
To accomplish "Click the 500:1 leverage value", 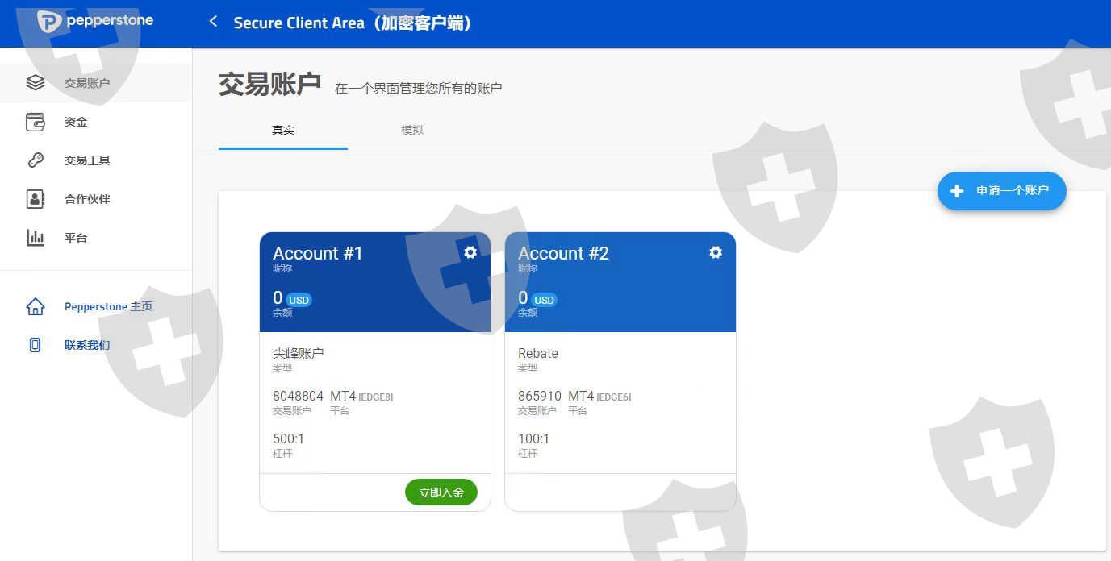I will coord(289,438).
